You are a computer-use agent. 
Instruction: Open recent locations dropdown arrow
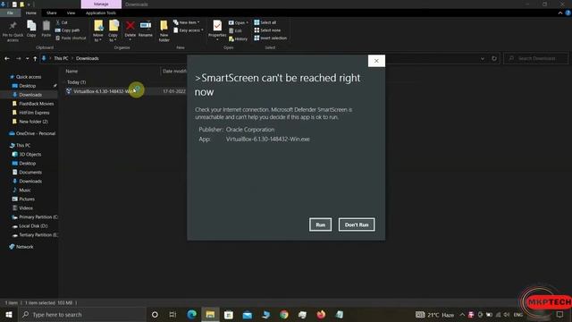[27, 58]
